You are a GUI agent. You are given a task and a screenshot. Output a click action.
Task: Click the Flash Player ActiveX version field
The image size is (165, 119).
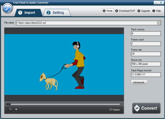pos(146,75)
